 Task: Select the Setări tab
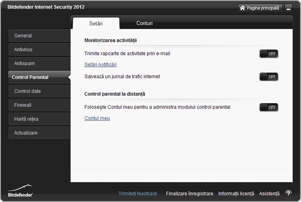(96, 23)
